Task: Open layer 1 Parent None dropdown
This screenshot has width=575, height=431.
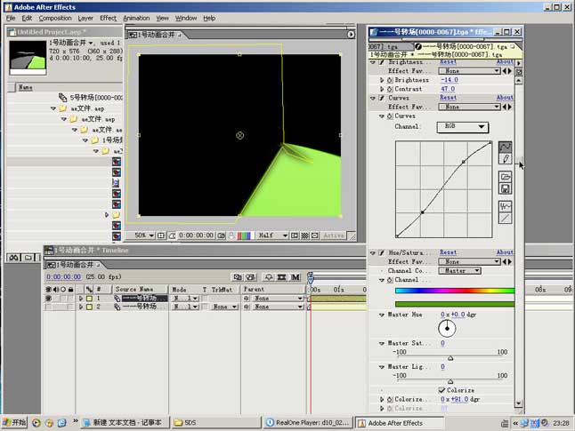Action: 278,299
